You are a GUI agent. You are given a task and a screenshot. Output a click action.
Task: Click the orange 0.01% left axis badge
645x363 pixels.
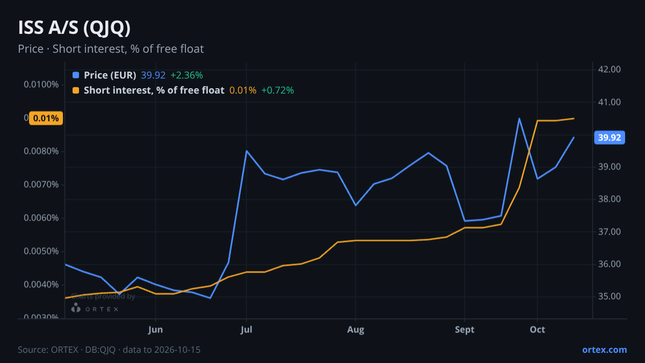coord(46,118)
